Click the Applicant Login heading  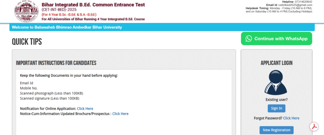[x=276, y=63]
